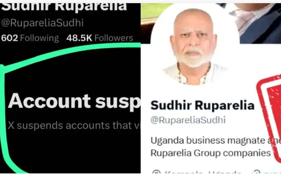Click the Account suspended heading
This screenshot has height=175, width=281.
point(74,101)
